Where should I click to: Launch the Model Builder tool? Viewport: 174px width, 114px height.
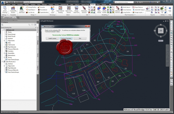[x=104, y=10]
